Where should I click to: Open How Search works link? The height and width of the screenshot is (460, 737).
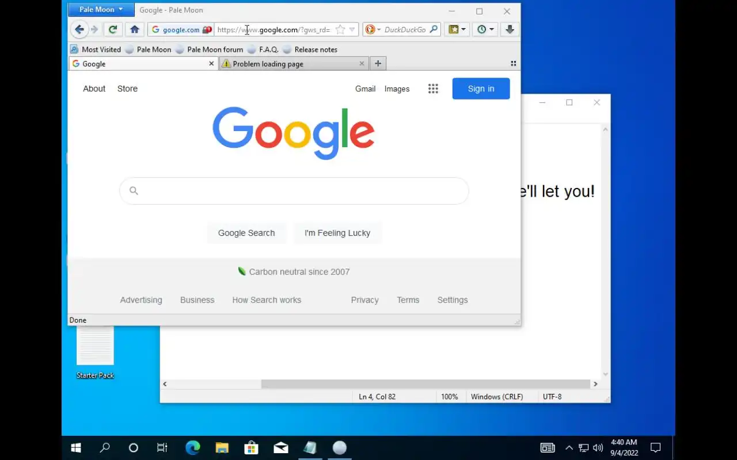(267, 300)
